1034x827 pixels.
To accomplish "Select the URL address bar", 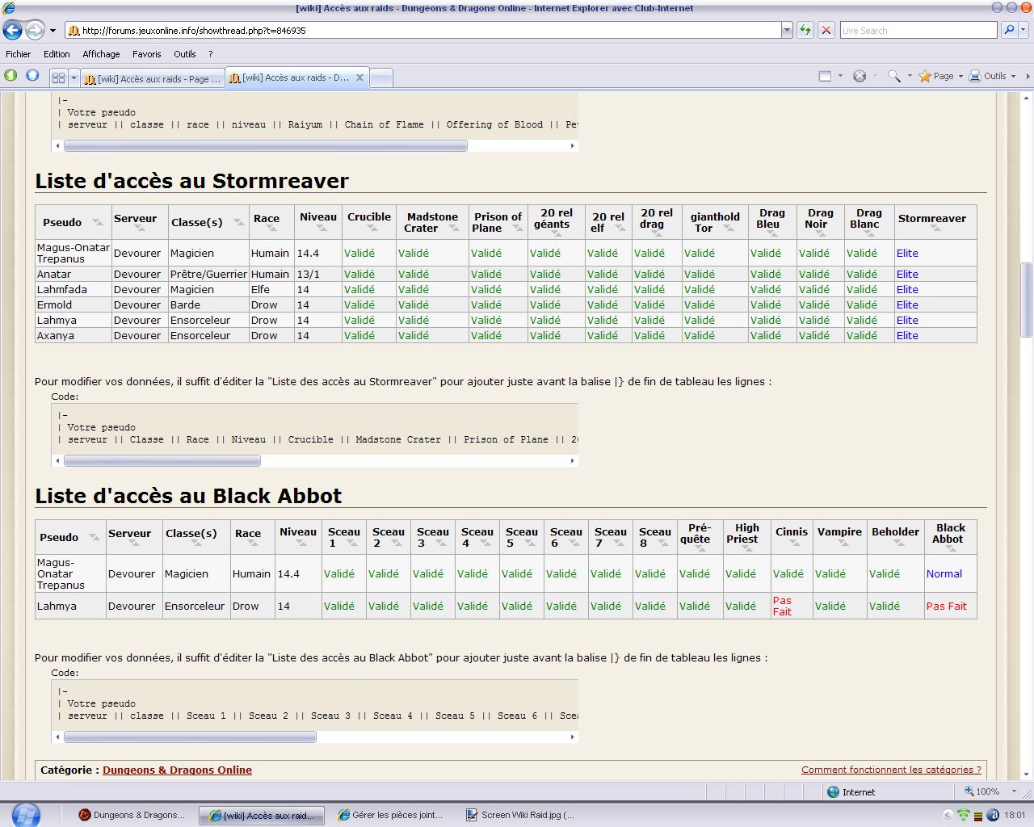I will [422, 31].
